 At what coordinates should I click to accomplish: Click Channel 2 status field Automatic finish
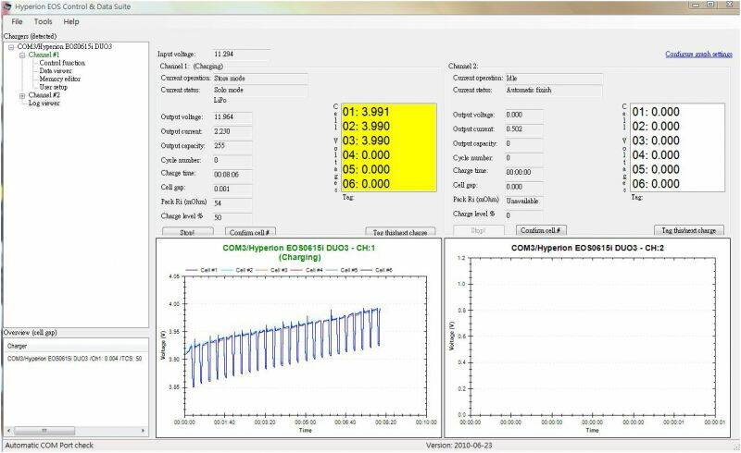[x=553, y=90]
